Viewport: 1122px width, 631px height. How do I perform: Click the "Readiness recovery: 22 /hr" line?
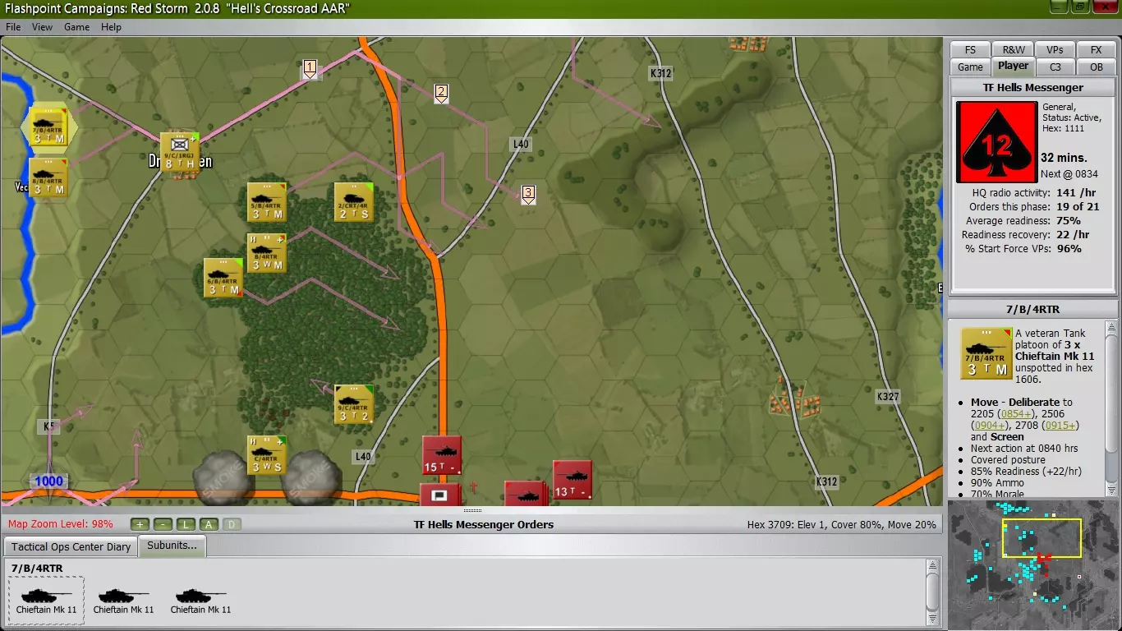(x=1026, y=235)
